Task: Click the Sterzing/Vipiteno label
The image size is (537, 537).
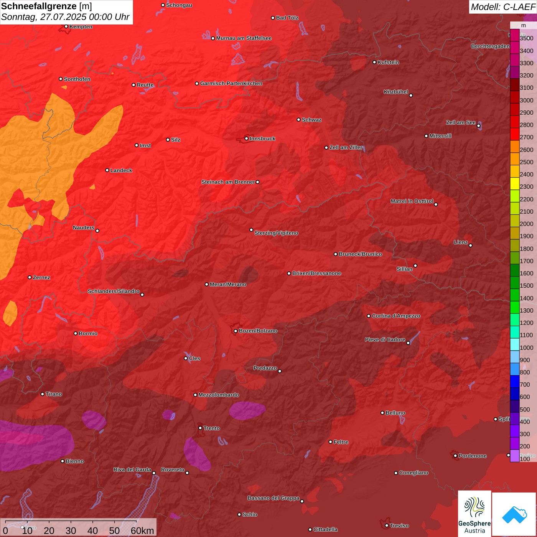Action: pos(277,233)
